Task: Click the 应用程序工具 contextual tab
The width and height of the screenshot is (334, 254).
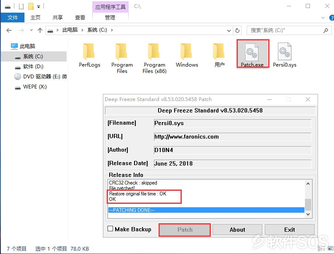Action: (110, 7)
